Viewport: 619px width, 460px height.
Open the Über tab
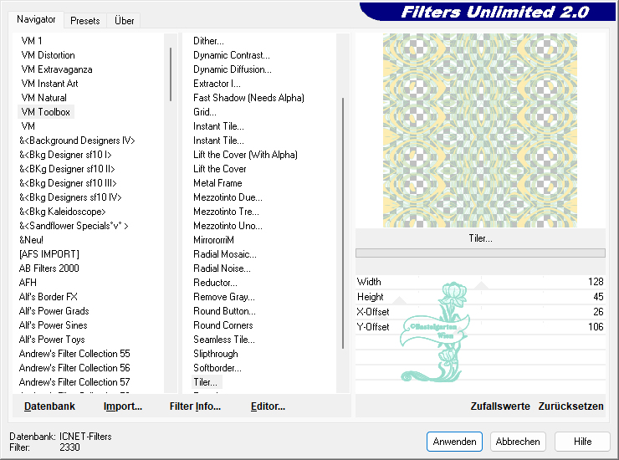[124, 20]
